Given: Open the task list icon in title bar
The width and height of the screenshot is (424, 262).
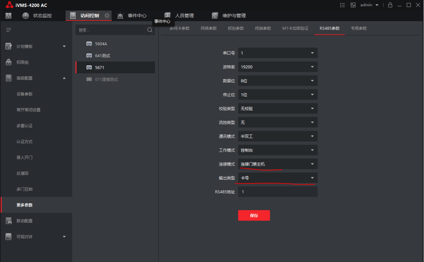Looking at the screenshot, I should (x=342, y=5).
